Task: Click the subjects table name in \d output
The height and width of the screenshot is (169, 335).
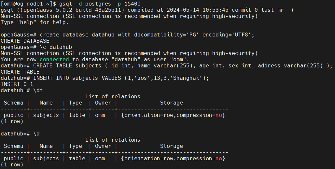Action: point(46,159)
